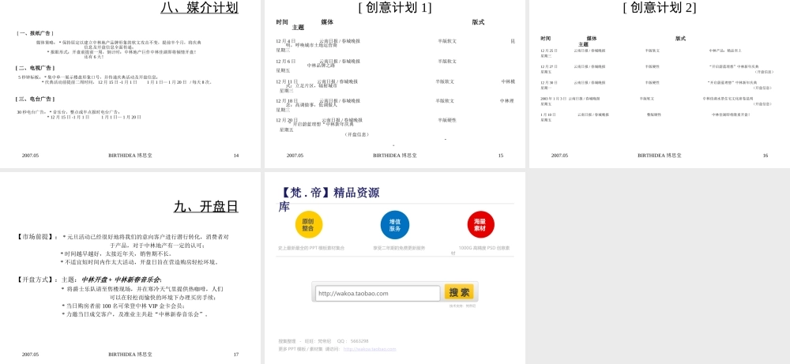This screenshot has width=790, height=364.
Task: Click the 12月20日 date in 创意计划 1
Action: click(287, 120)
